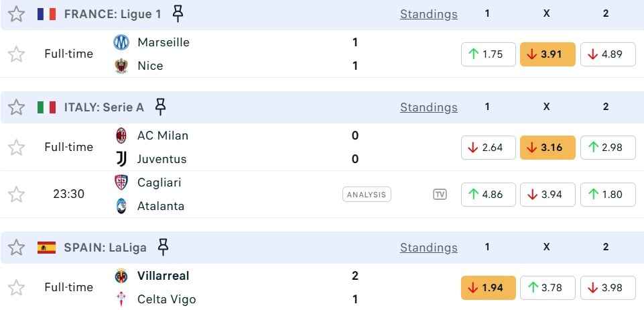Click the ITALY: Serie A league title

click(x=104, y=107)
